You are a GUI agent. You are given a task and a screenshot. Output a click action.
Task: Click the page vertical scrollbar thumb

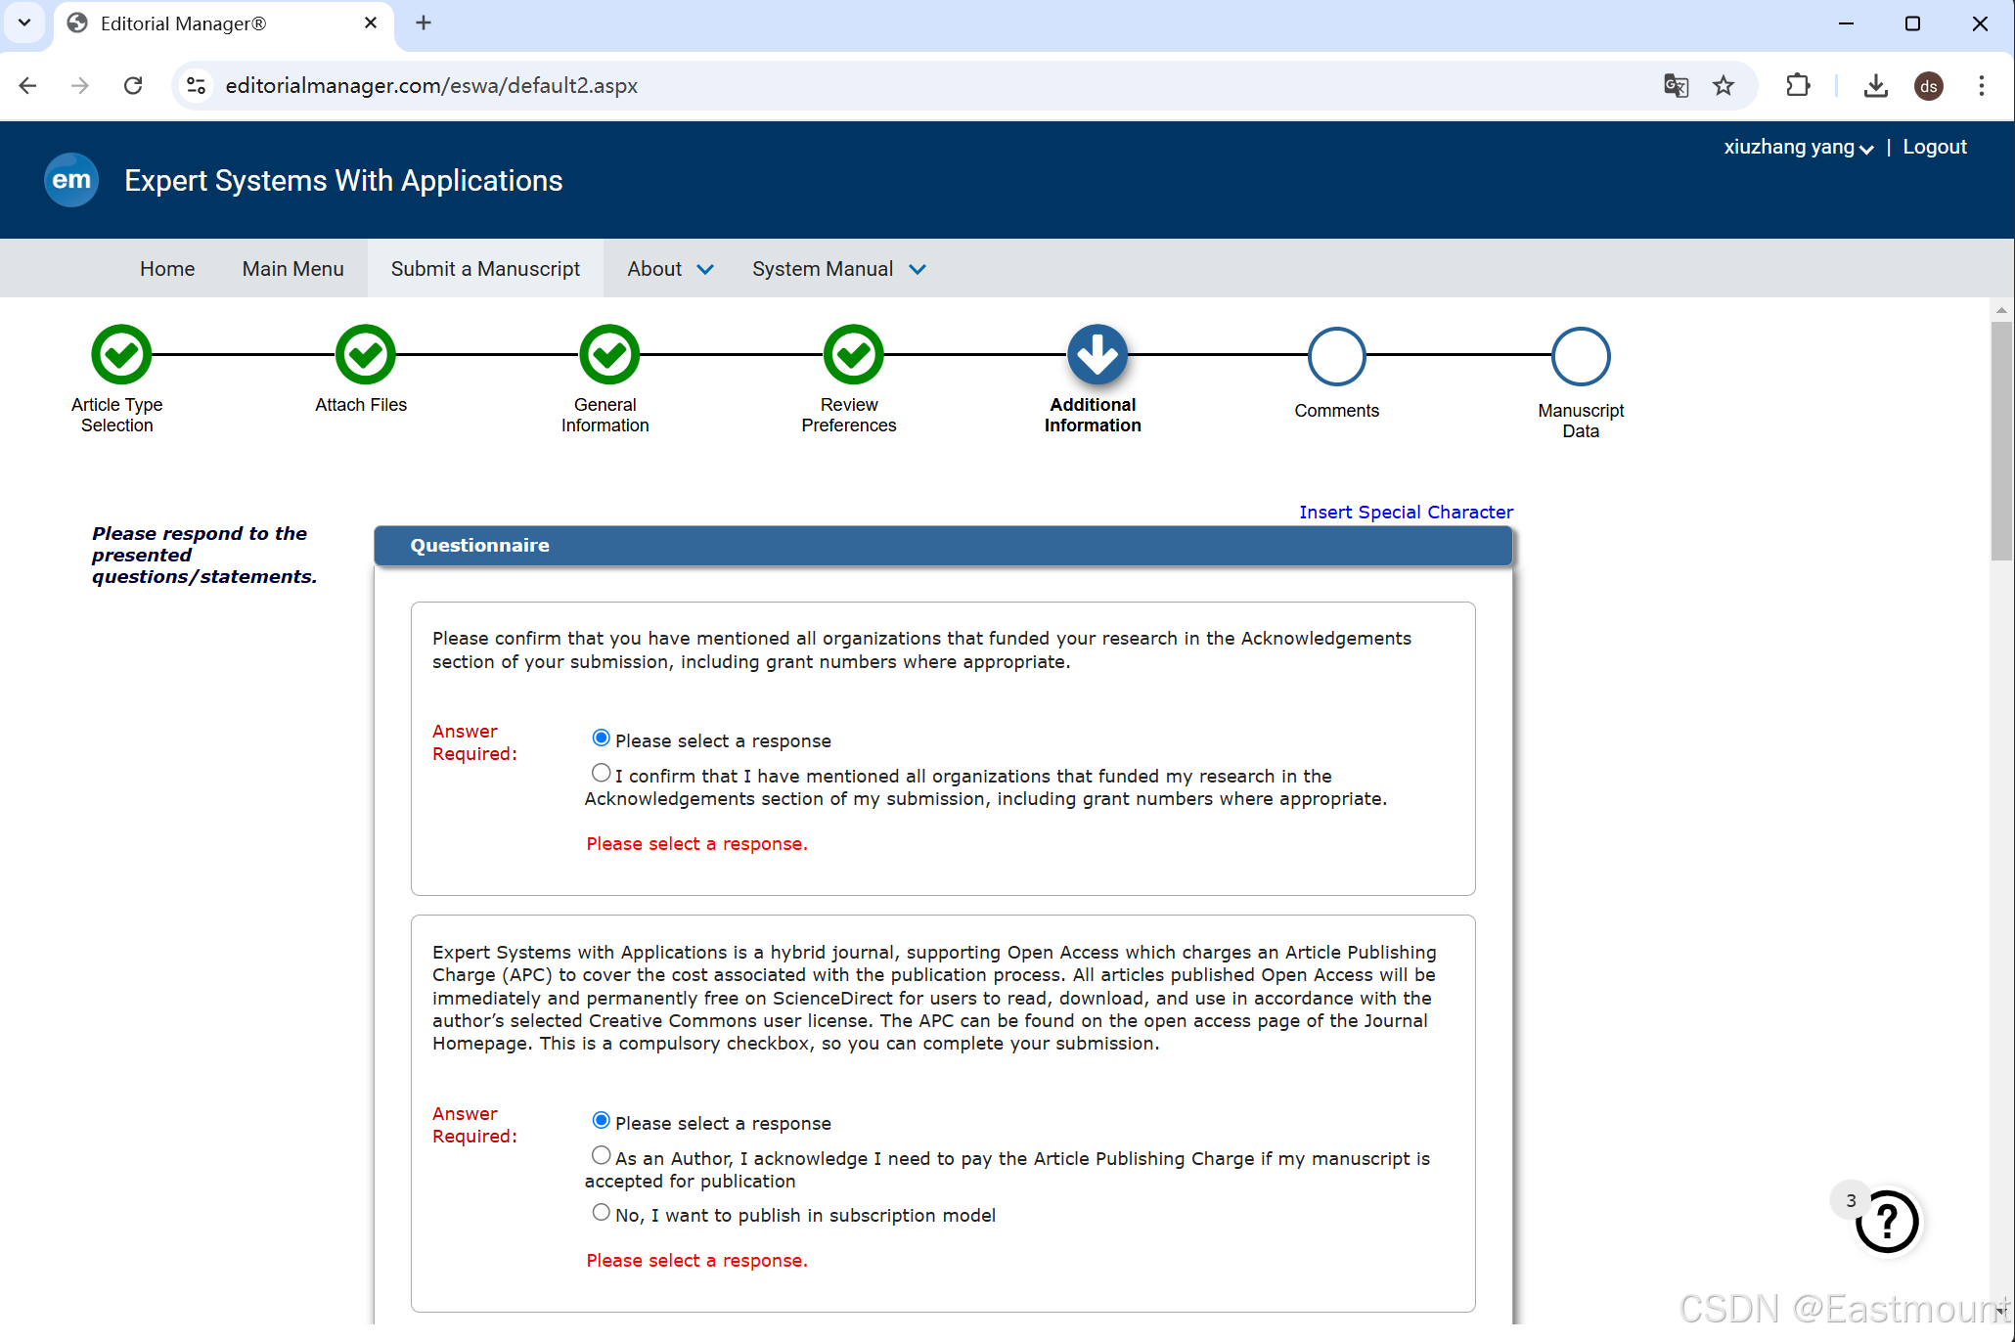(2000, 440)
